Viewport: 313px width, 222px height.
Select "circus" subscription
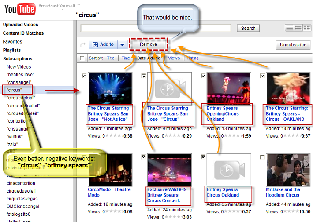[x=15, y=90]
